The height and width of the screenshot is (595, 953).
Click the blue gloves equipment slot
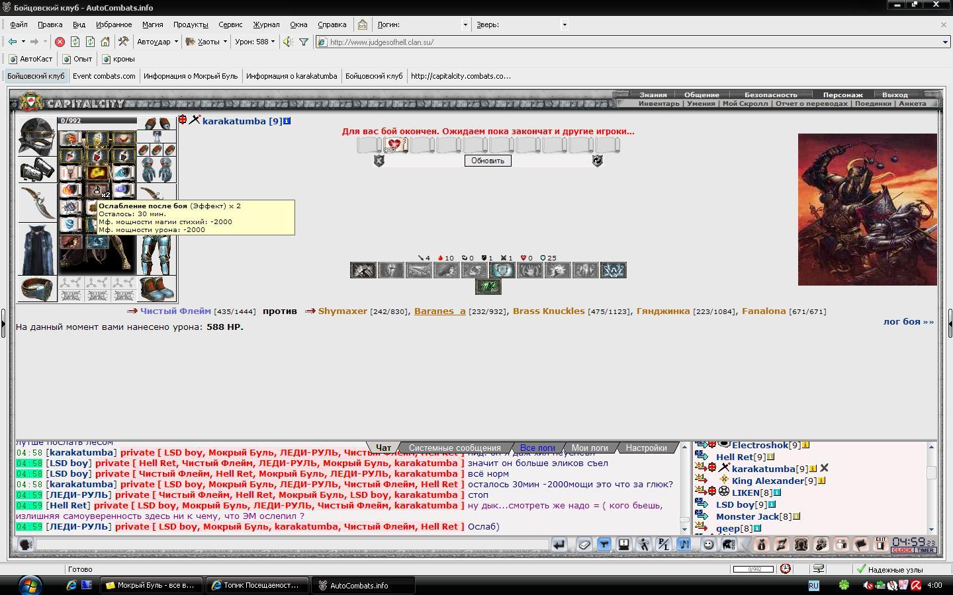click(157, 170)
